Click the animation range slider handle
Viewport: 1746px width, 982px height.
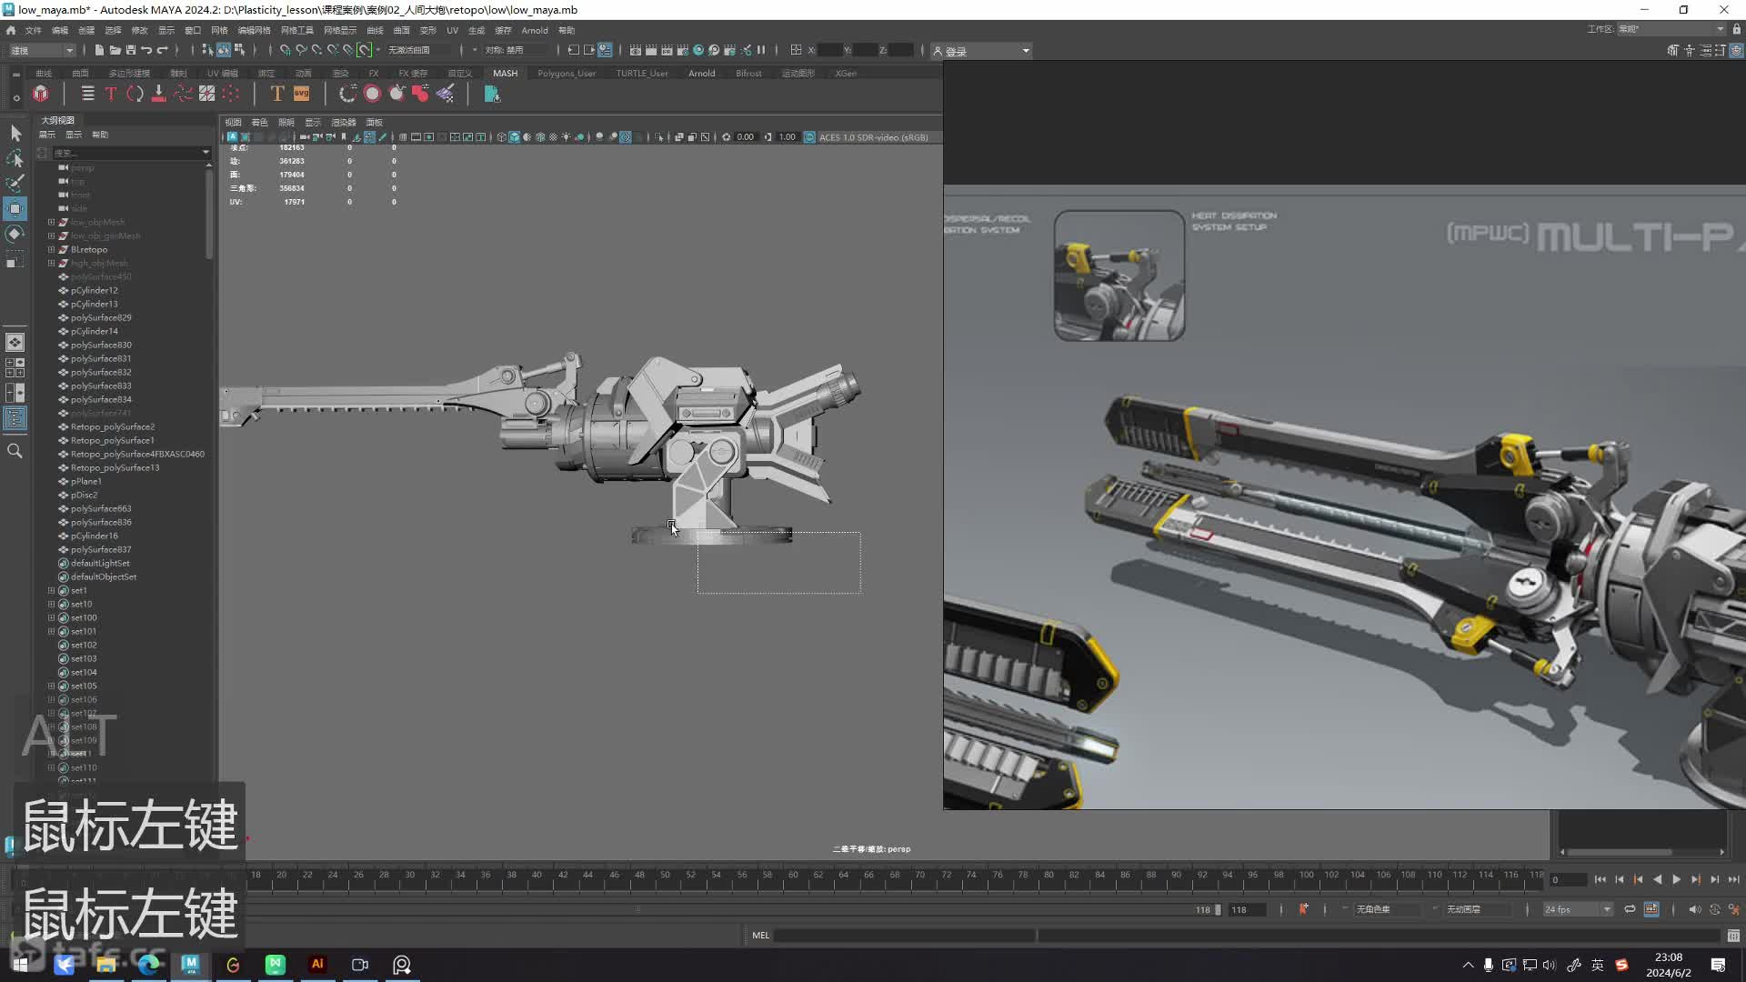coord(1218,909)
